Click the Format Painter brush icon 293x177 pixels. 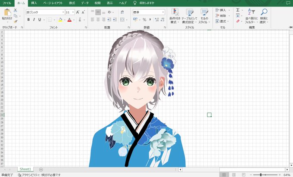click(x=16, y=22)
